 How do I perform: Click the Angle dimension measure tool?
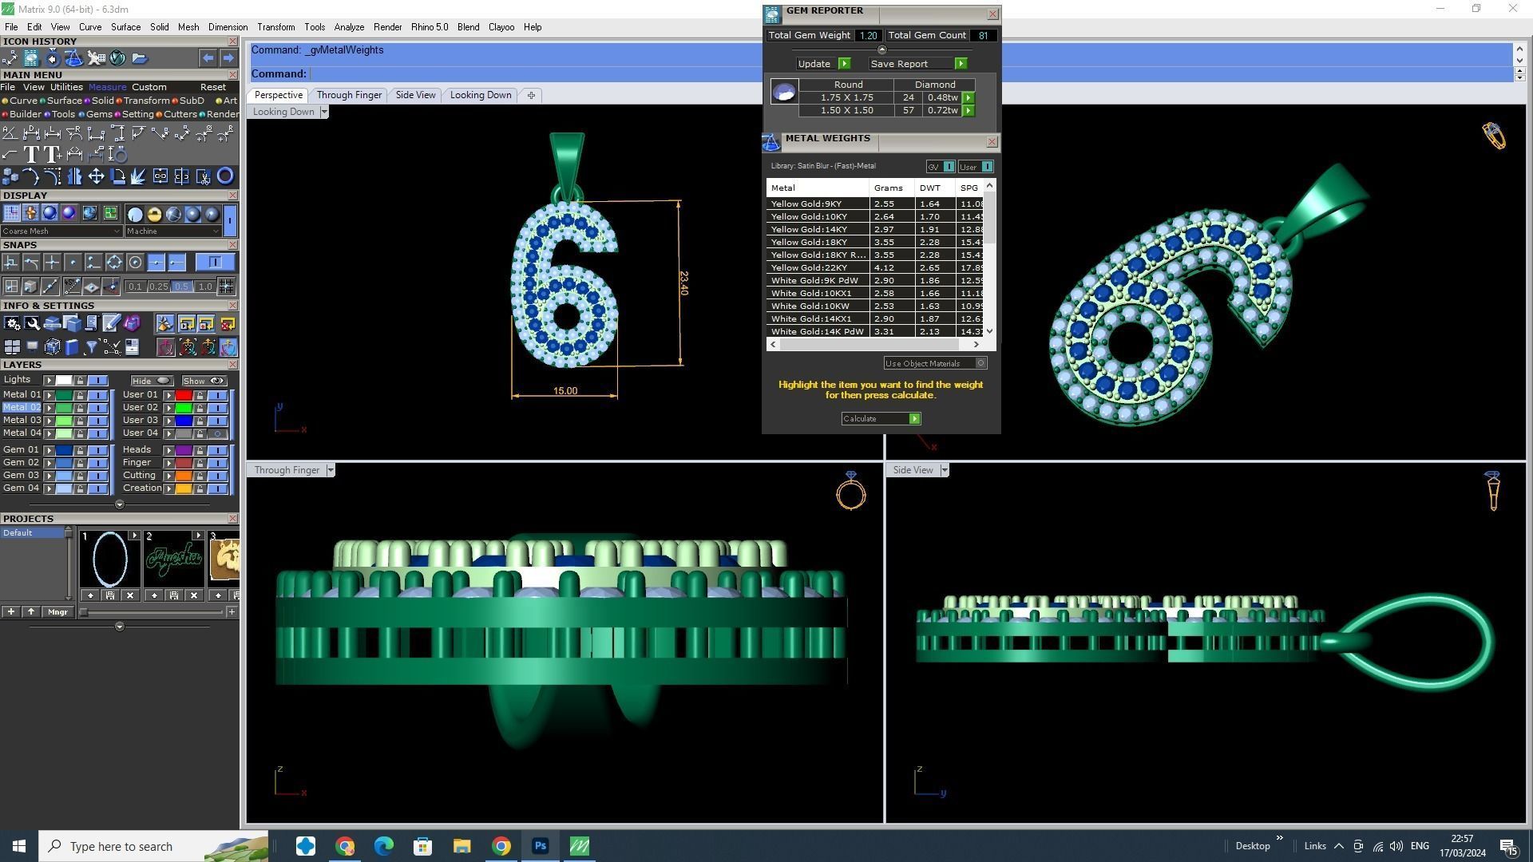coord(10,133)
